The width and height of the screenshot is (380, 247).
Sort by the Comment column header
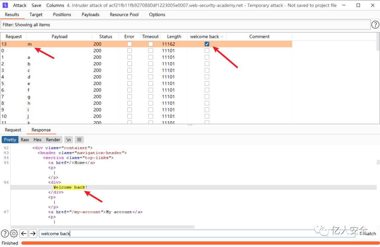point(259,37)
